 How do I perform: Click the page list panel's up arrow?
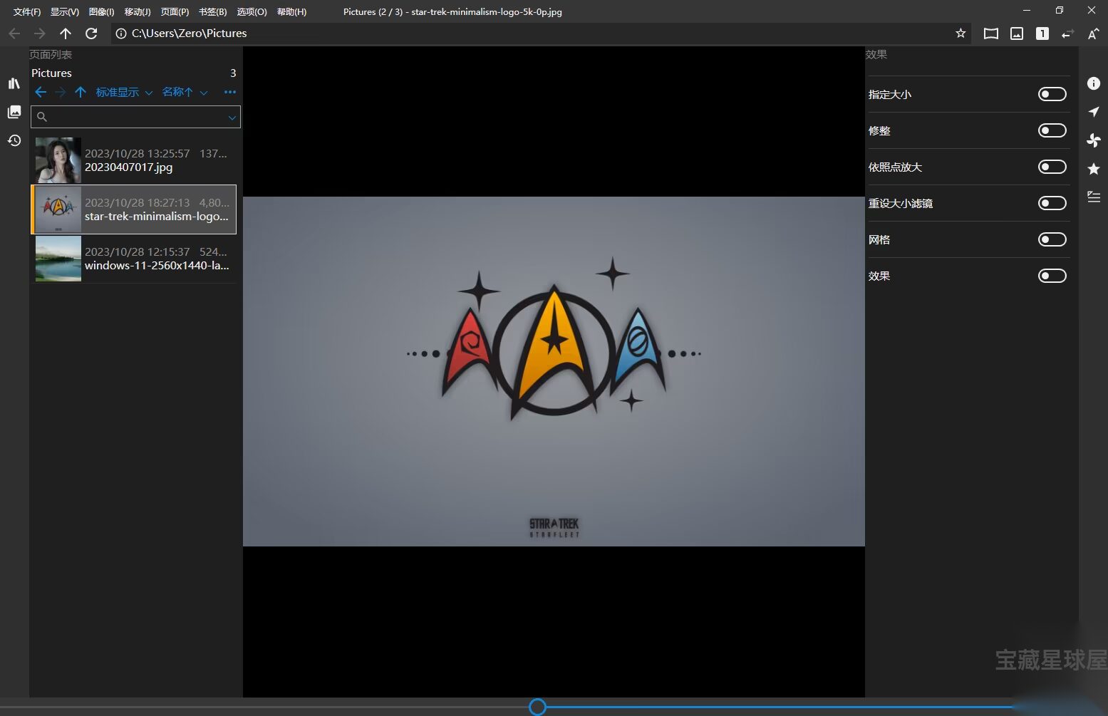coord(81,92)
